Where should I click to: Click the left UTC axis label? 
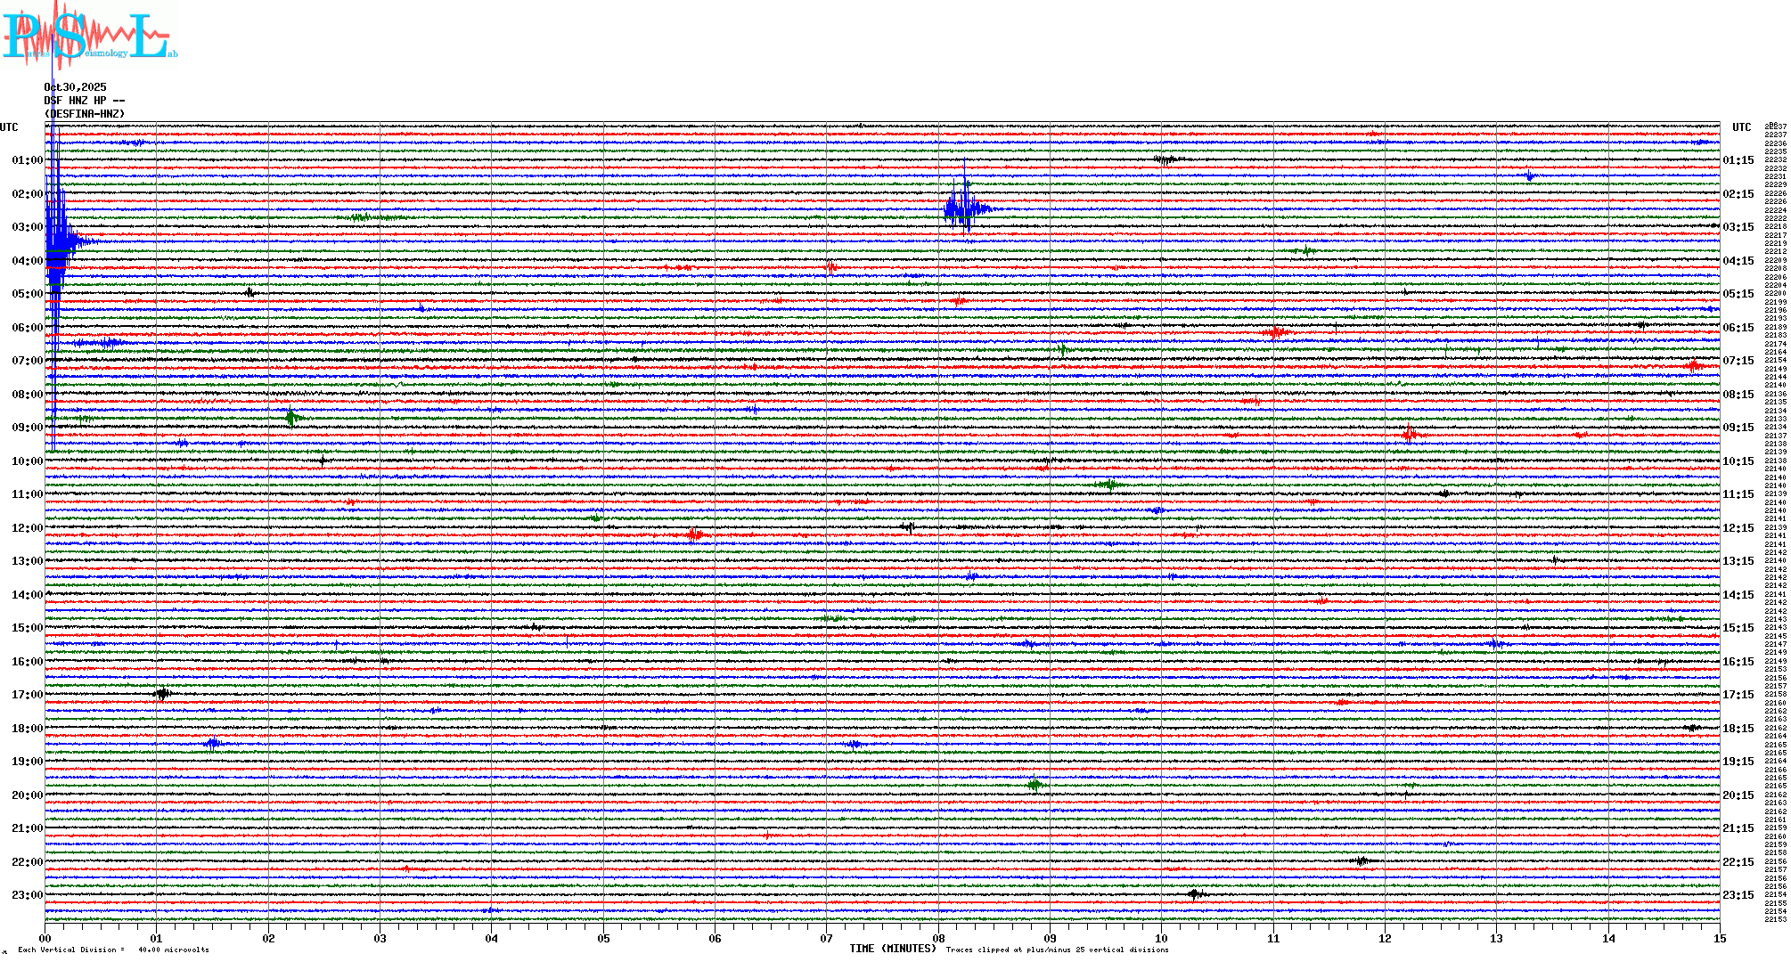[9, 127]
